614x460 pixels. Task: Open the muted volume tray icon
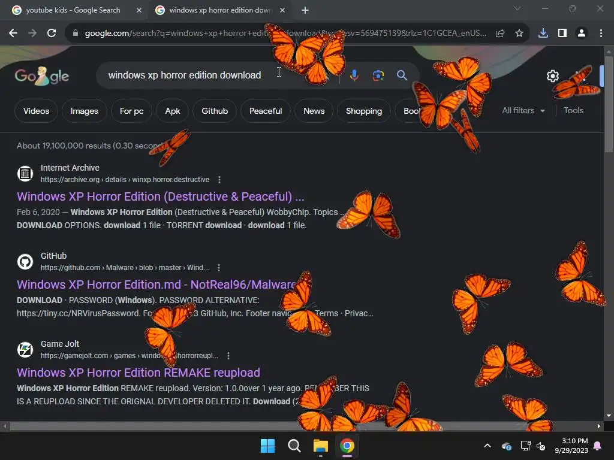tap(541, 446)
